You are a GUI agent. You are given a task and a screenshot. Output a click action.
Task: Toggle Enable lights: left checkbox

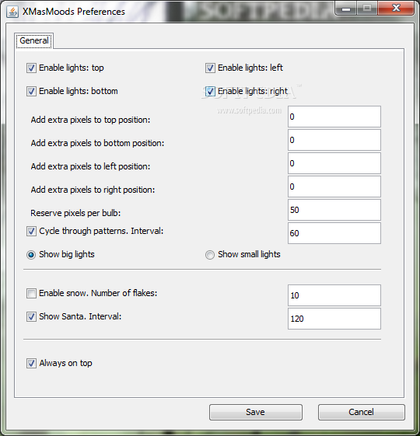coord(210,68)
